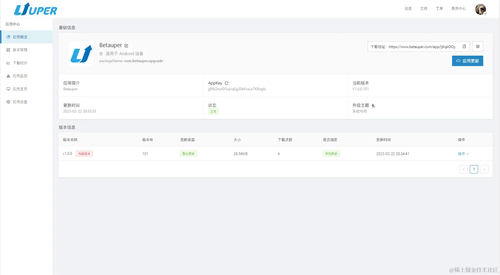The width and height of the screenshot is (500, 275).
Task: Go to the next page of versions
Action: point(484,169)
